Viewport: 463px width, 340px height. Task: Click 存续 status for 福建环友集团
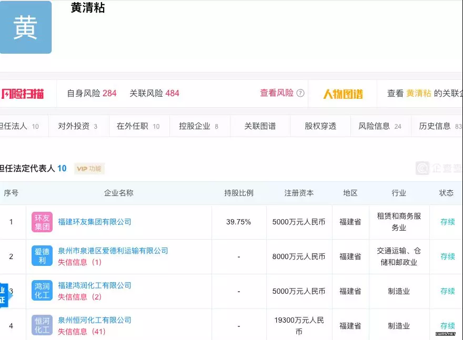tap(448, 222)
